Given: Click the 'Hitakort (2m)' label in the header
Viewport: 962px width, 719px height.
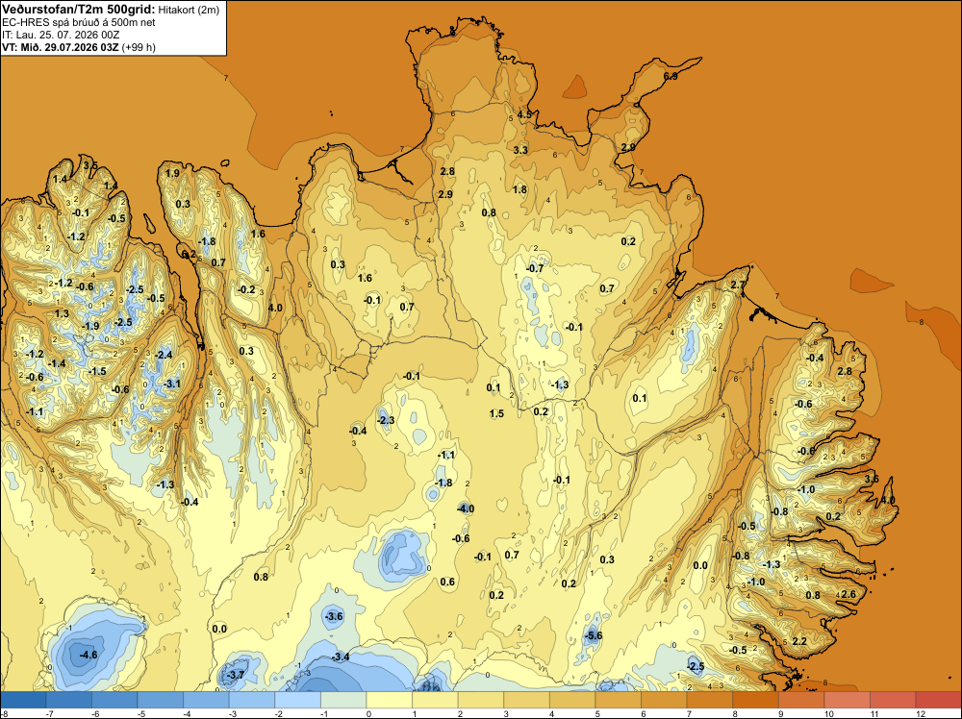Looking at the screenshot, I should pyautogui.click(x=189, y=10).
